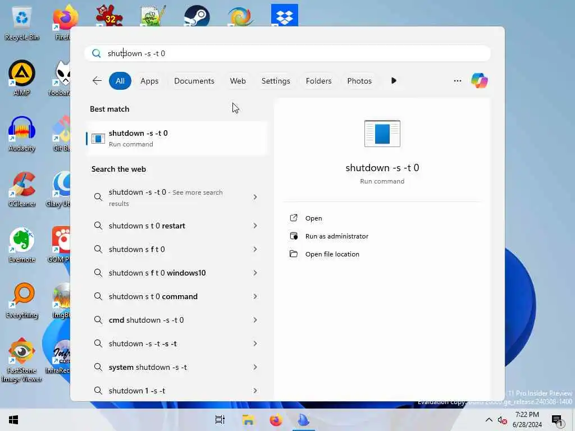Open FastStone Image Viewer shortcut

pos(22,360)
